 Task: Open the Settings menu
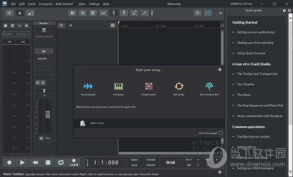point(94,4)
